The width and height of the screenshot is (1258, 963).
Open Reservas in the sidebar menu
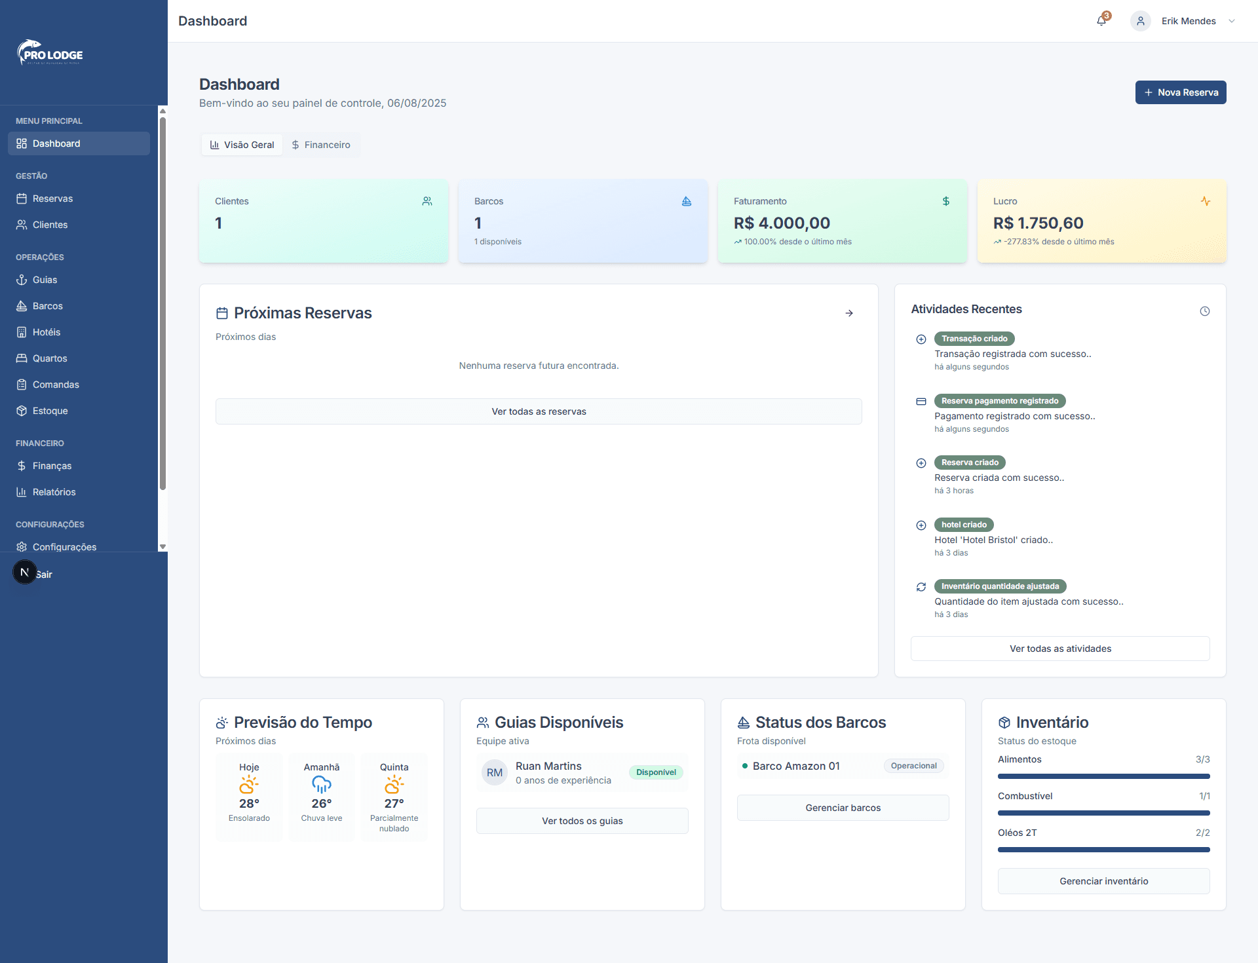click(52, 198)
